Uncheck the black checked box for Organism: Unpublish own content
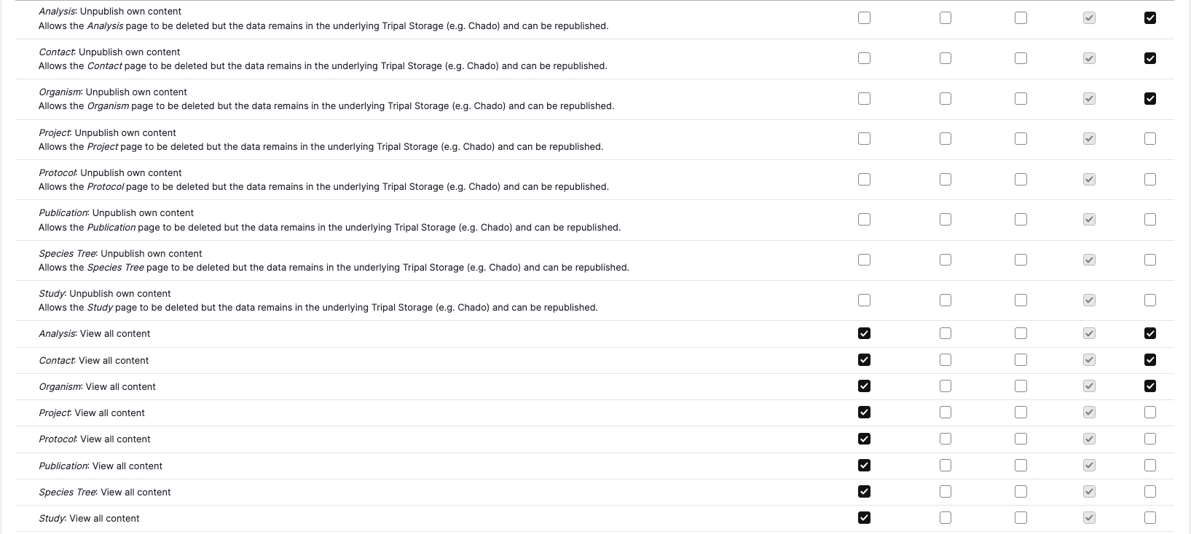 coord(1149,98)
